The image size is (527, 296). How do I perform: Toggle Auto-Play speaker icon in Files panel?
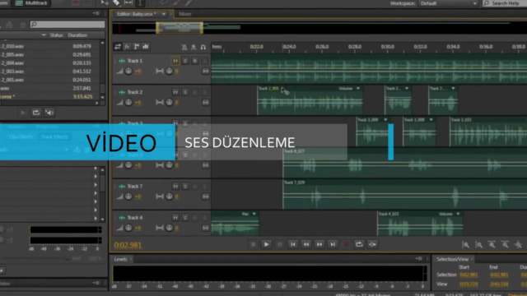coord(49,113)
